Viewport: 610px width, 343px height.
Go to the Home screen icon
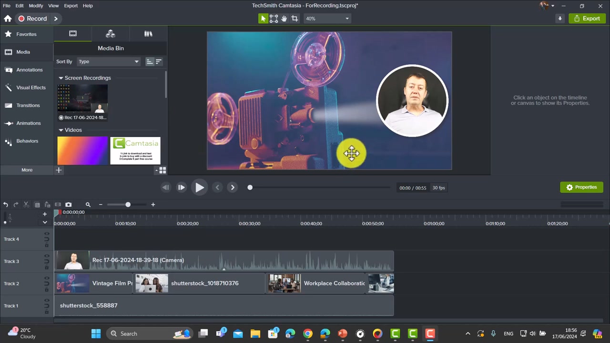[8, 19]
